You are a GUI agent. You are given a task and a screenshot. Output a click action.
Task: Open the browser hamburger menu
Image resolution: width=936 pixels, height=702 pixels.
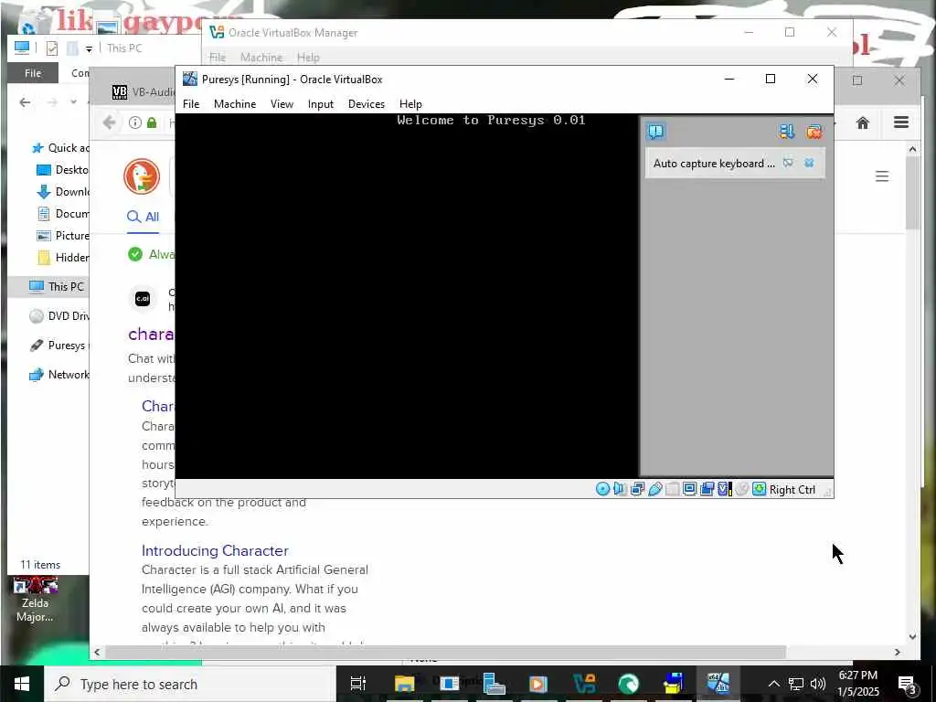point(901,122)
